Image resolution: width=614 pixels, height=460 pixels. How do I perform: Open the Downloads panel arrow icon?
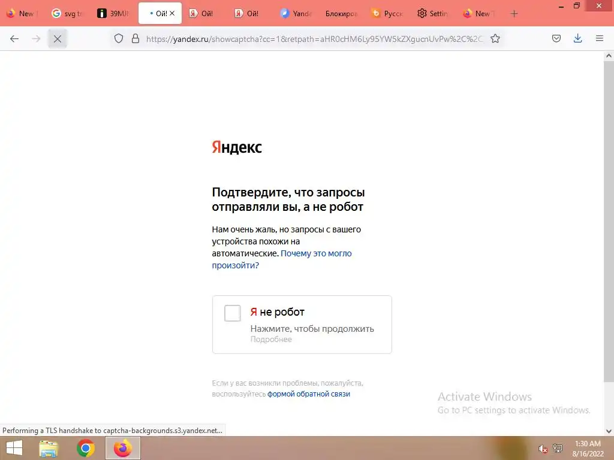click(x=577, y=38)
